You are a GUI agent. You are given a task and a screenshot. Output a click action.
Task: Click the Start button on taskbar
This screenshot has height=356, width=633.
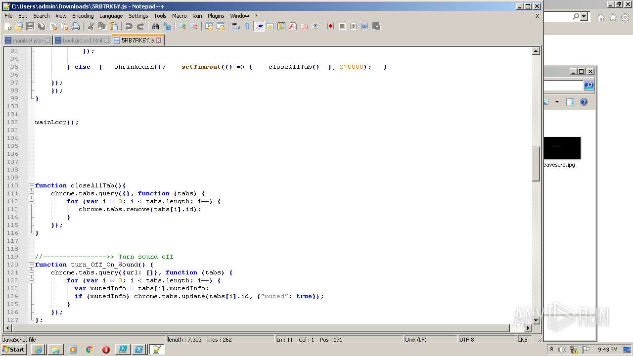pyautogui.click(x=14, y=350)
